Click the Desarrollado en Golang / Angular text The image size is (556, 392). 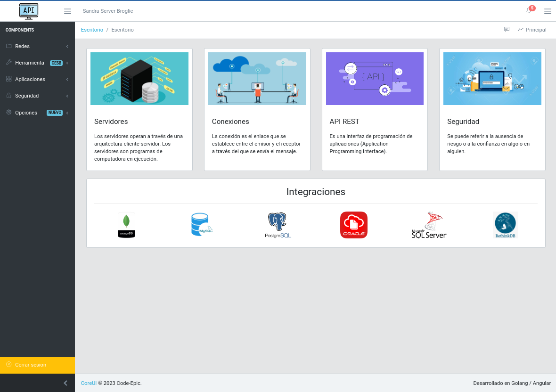[512, 383]
